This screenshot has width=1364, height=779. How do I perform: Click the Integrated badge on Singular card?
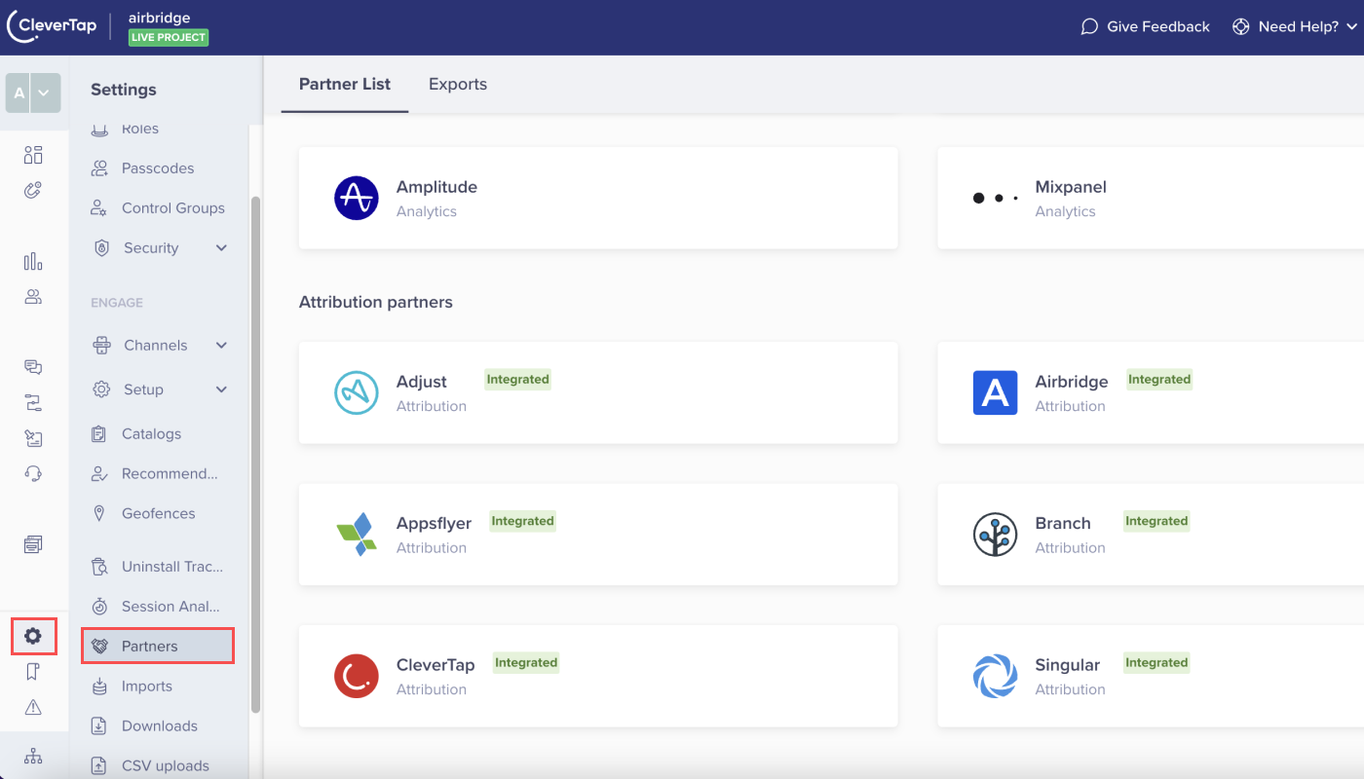pos(1156,663)
